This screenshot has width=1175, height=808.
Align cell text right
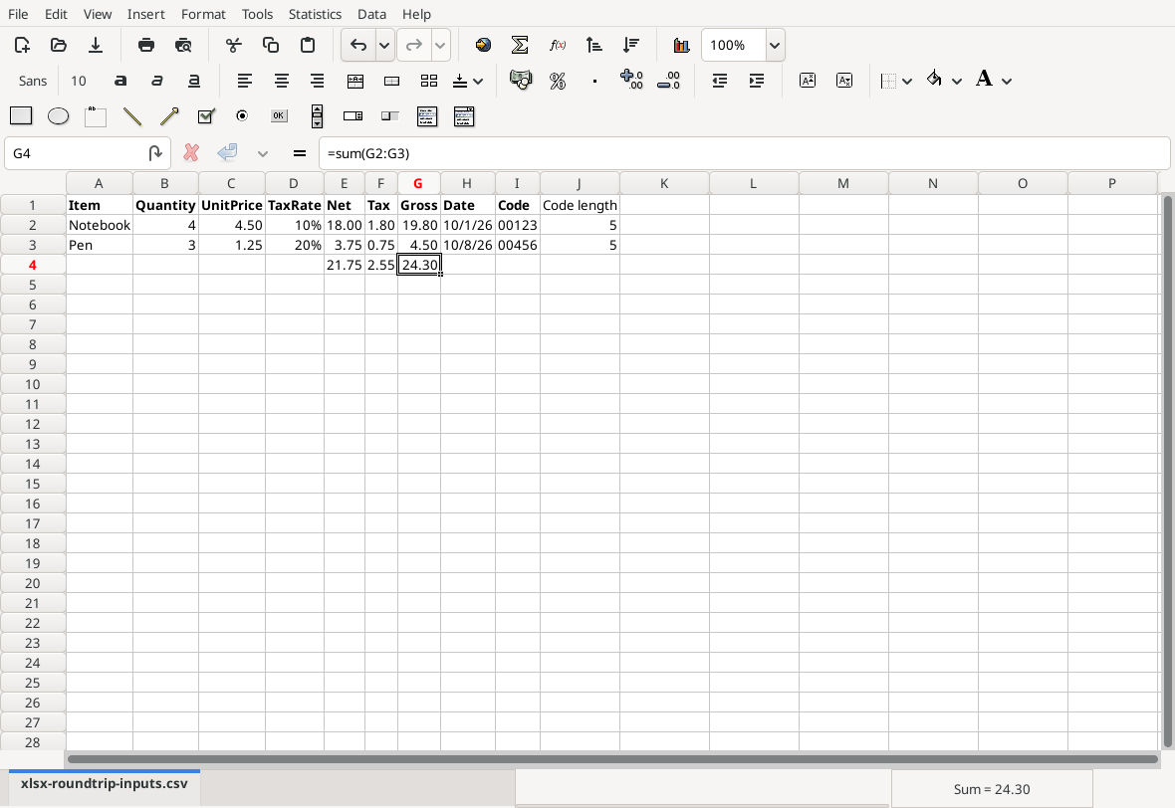(x=318, y=81)
